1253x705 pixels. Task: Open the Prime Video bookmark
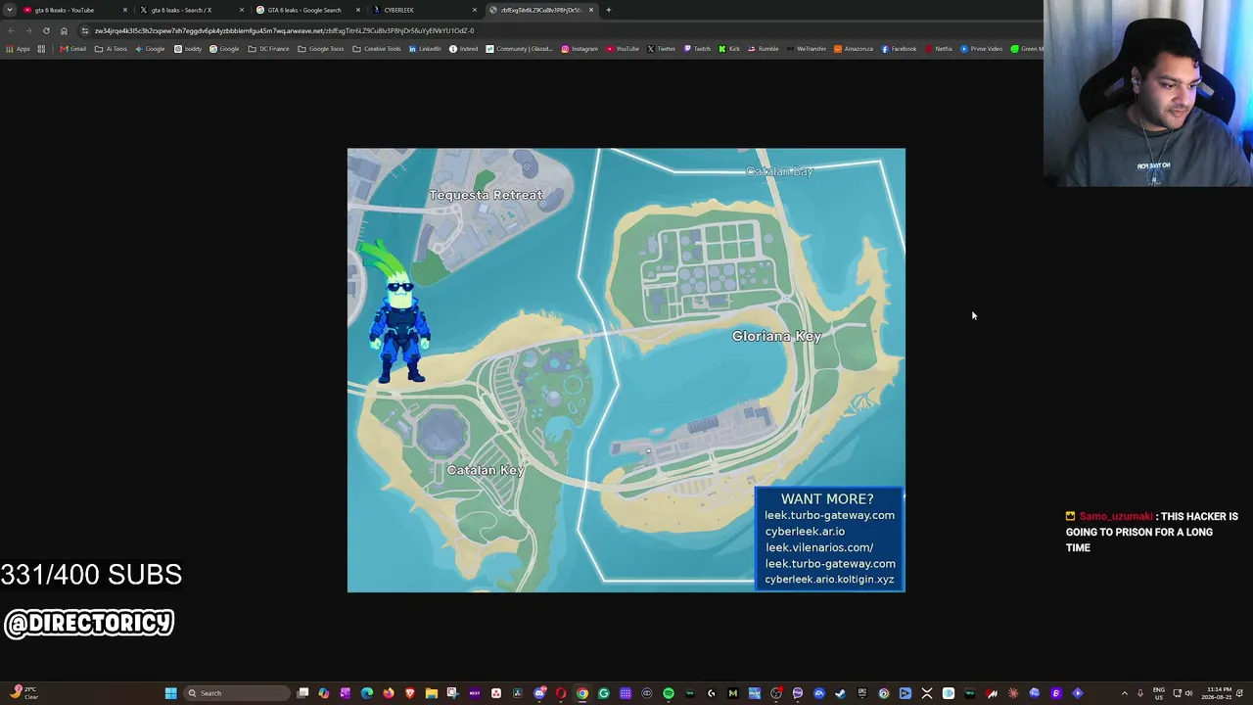[982, 49]
